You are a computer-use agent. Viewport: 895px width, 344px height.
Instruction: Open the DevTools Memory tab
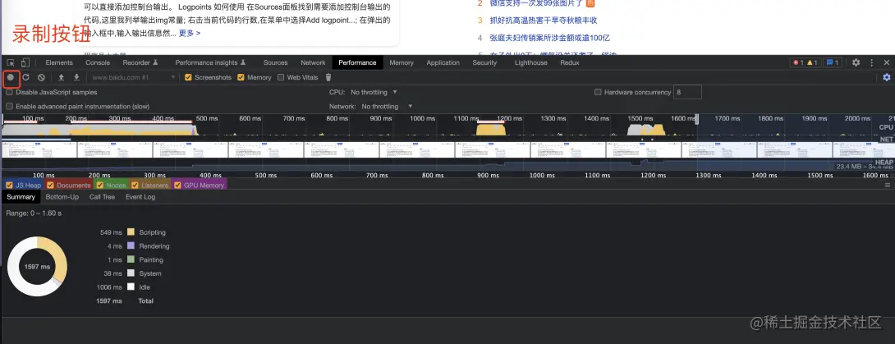[402, 62]
